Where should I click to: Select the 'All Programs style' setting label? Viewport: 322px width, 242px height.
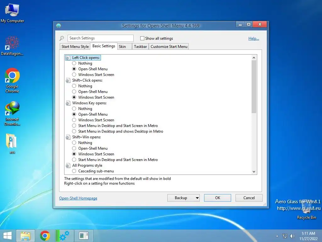tap(87, 165)
